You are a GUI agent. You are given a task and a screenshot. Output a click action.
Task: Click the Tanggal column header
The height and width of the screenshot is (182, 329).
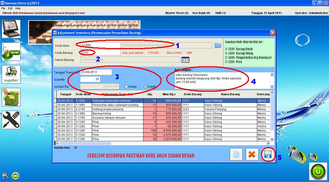click(65, 94)
